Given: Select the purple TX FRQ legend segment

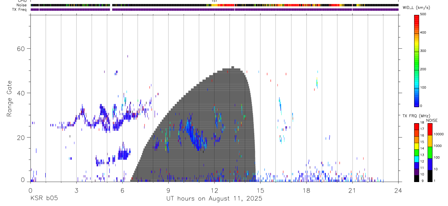Looking at the screenshot, I should (417, 172).
